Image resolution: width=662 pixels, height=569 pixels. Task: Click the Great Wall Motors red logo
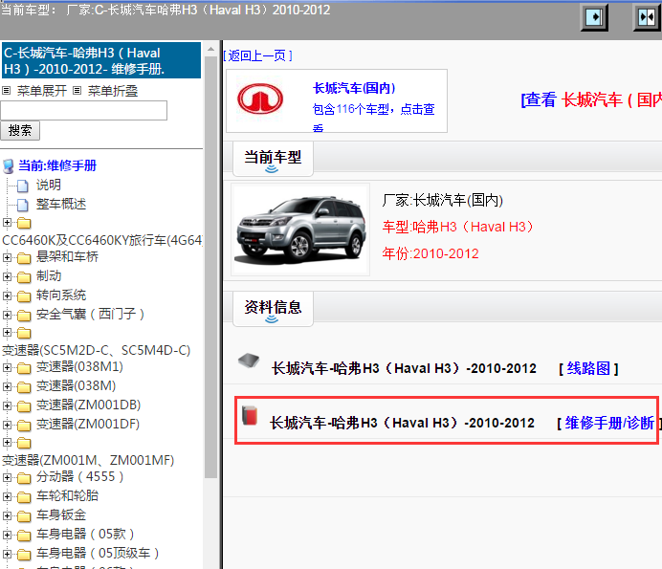(260, 98)
